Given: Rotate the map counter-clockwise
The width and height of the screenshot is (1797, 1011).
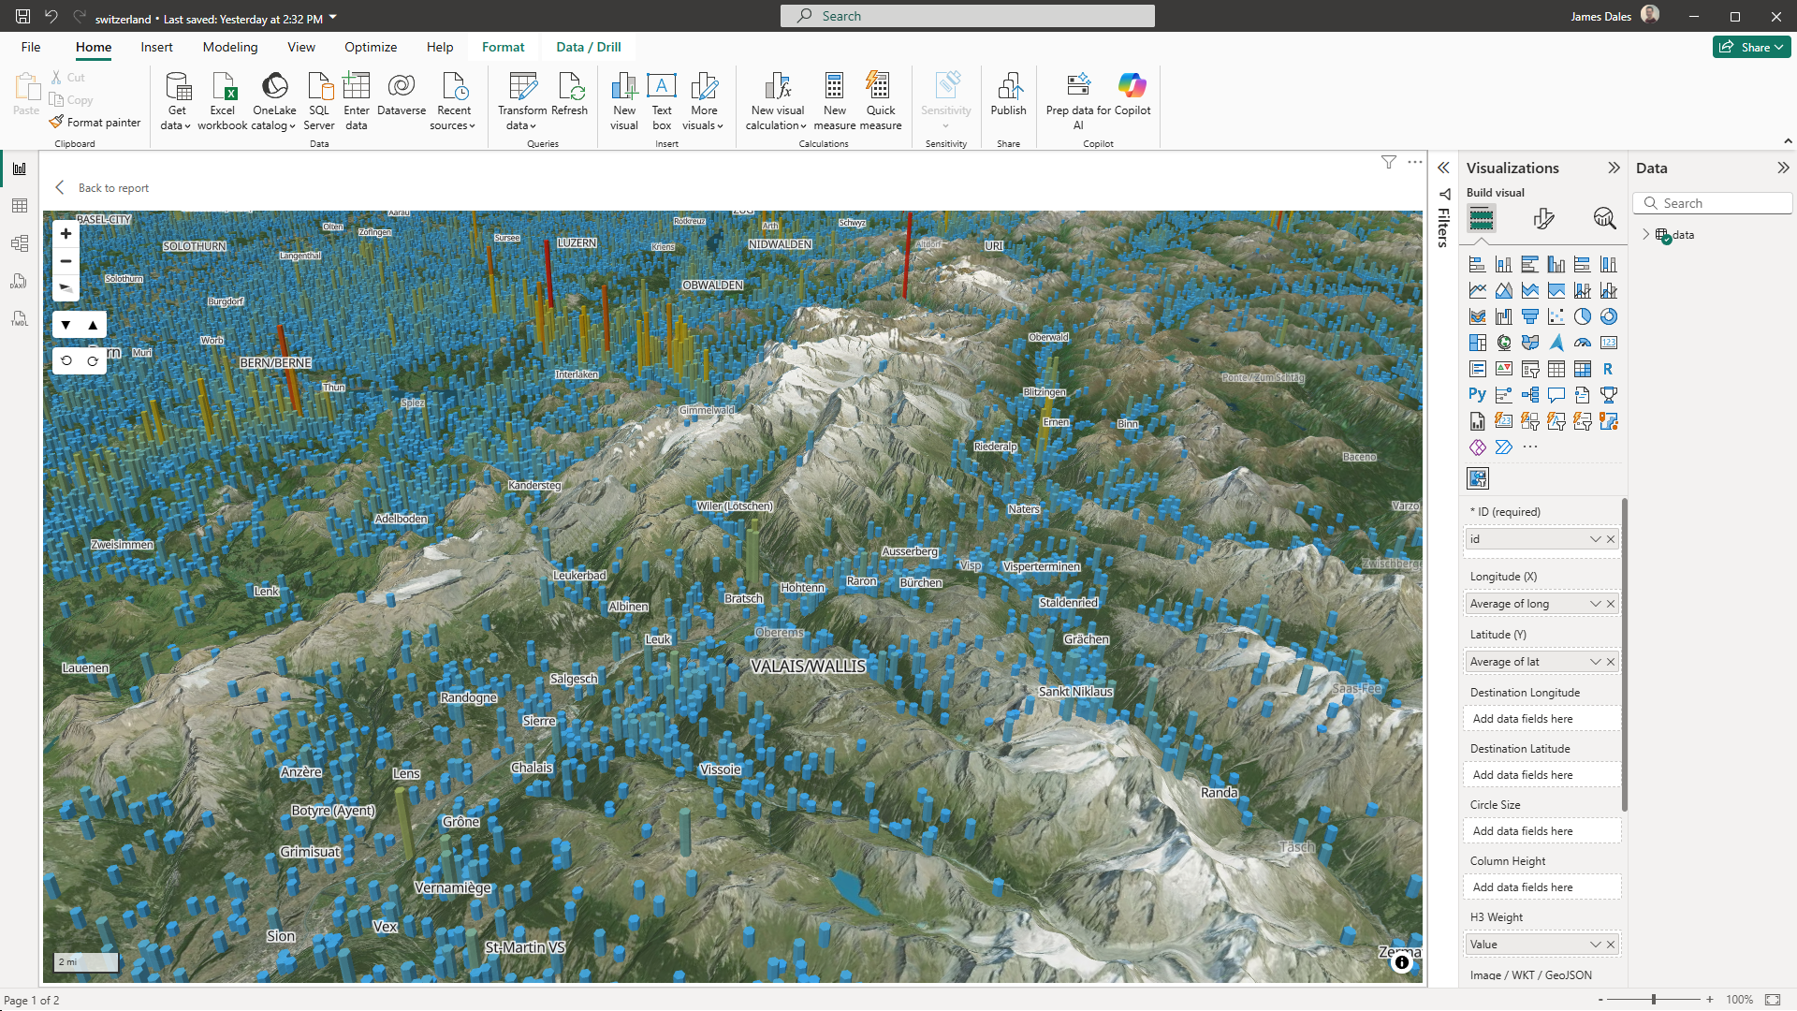Looking at the screenshot, I should 66,360.
